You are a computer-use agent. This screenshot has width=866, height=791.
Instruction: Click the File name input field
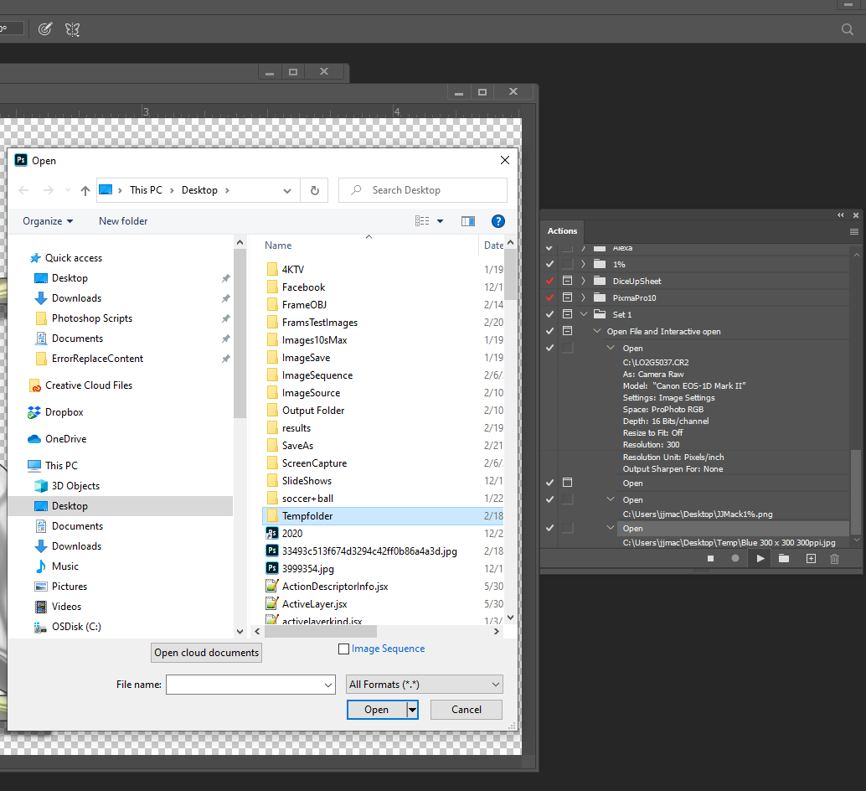(x=249, y=684)
